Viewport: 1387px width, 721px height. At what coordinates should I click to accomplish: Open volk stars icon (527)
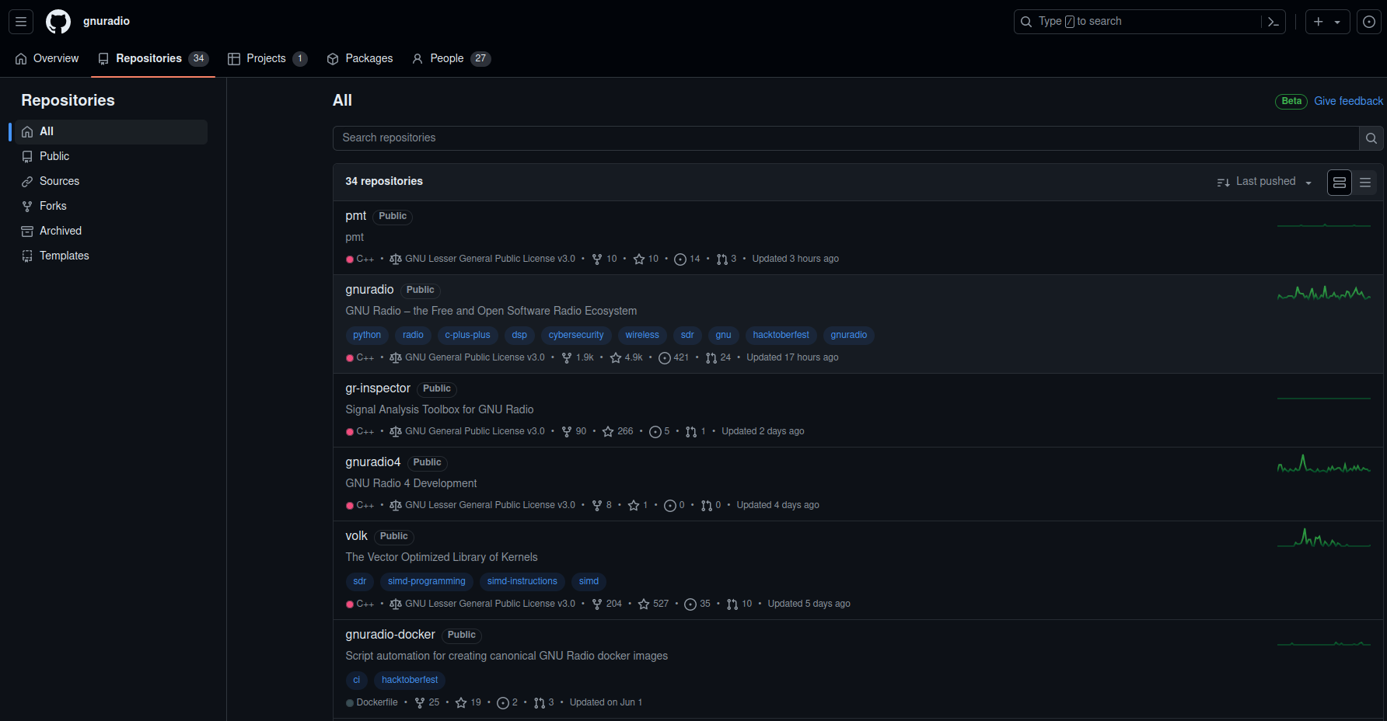coord(644,604)
